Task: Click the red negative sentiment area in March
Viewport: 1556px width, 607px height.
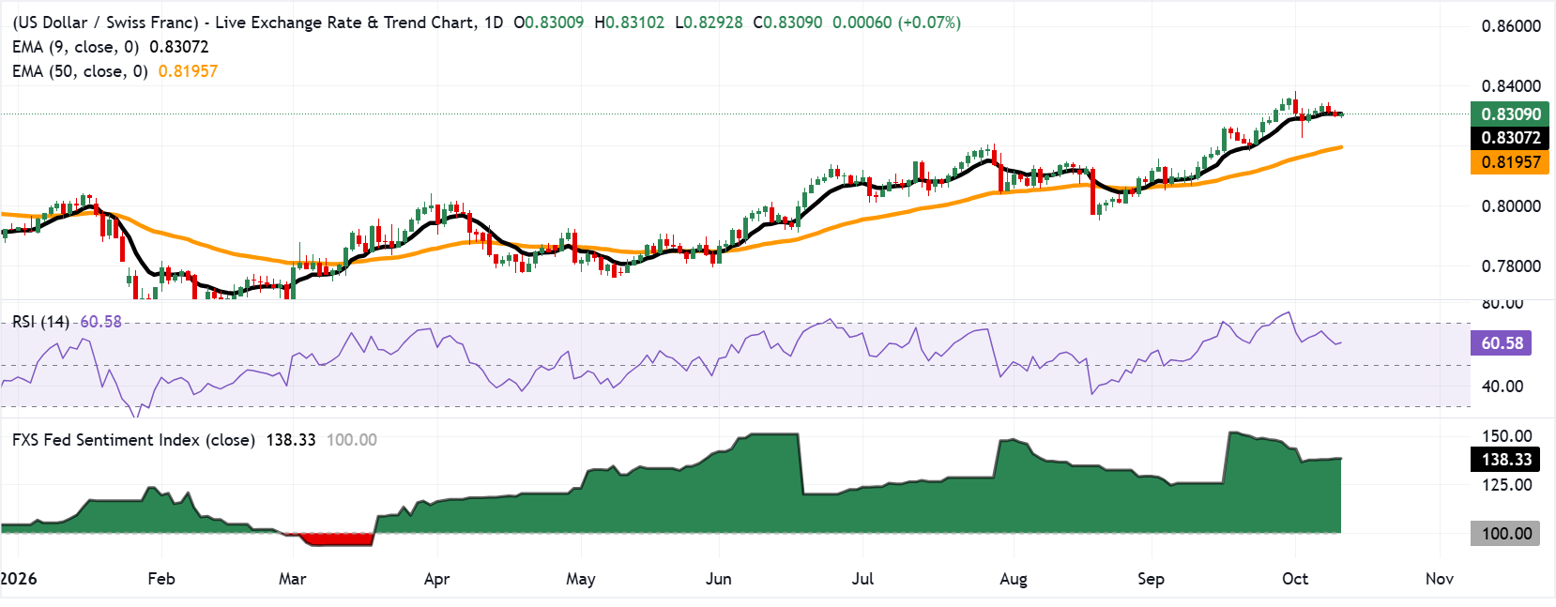Action: [x=337, y=539]
